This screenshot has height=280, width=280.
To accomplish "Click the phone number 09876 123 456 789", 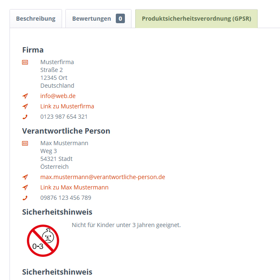I will pyautogui.click(x=66, y=198).
